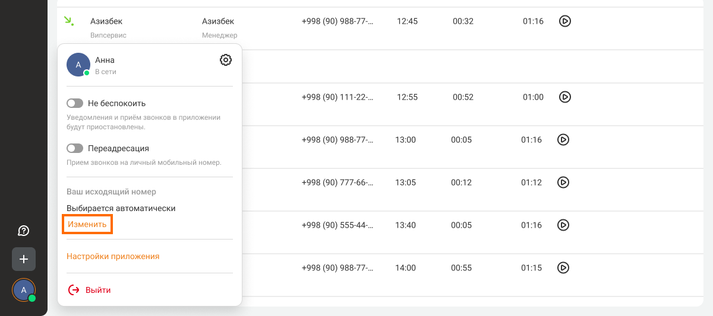
Task: Play recording of the 12:45 call
Action: (x=565, y=21)
